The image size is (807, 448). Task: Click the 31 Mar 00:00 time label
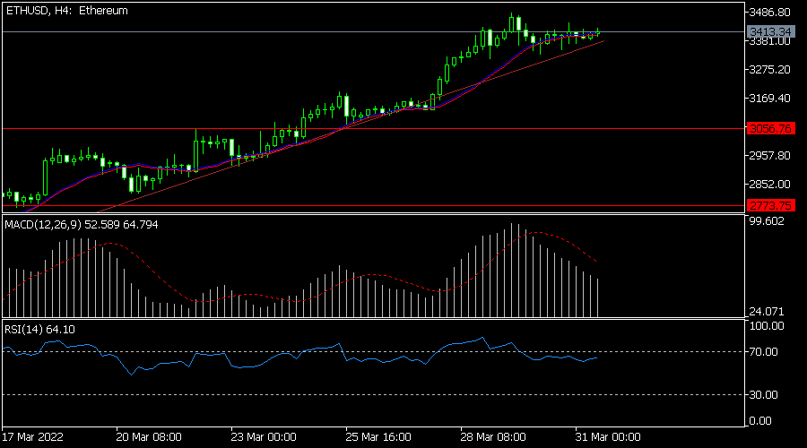pos(608,437)
